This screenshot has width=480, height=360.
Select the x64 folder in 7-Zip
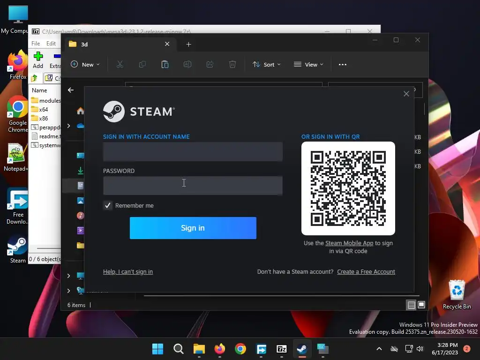coord(39,109)
